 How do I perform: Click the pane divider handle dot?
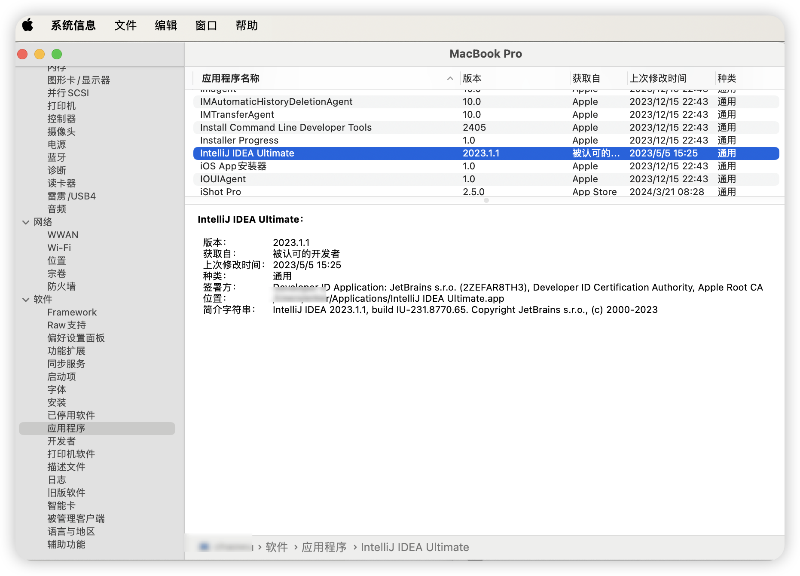(x=486, y=200)
